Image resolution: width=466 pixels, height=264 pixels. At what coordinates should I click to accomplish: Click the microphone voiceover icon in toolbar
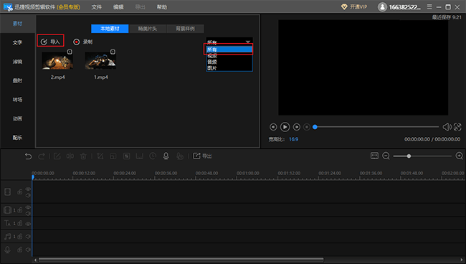[166, 156]
